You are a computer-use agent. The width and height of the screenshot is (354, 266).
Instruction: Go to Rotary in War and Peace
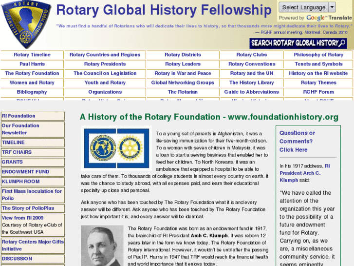coord(183,73)
